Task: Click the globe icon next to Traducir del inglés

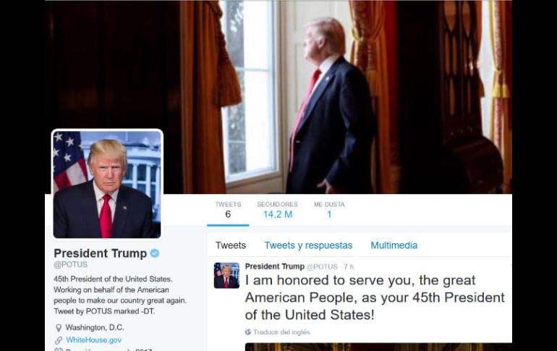Action: pos(248,332)
